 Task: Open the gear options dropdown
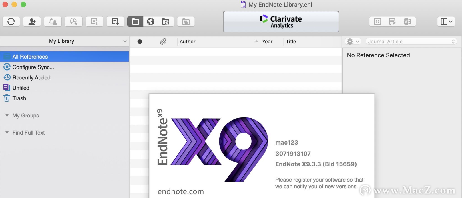click(x=353, y=42)
